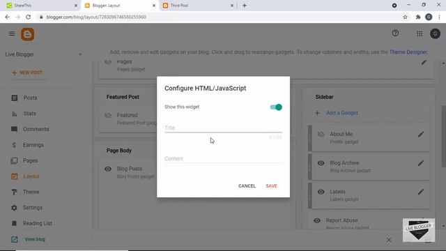The height and width of the screenshot is (251, 446).
Task: Reload the page in the browser
Action: [28, 17]
